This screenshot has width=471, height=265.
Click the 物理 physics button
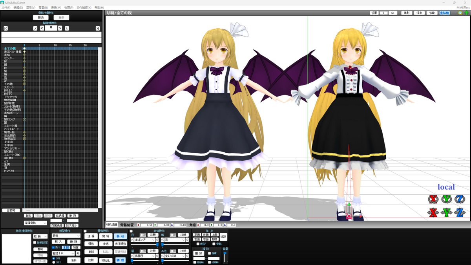click(x=120, y=260)
